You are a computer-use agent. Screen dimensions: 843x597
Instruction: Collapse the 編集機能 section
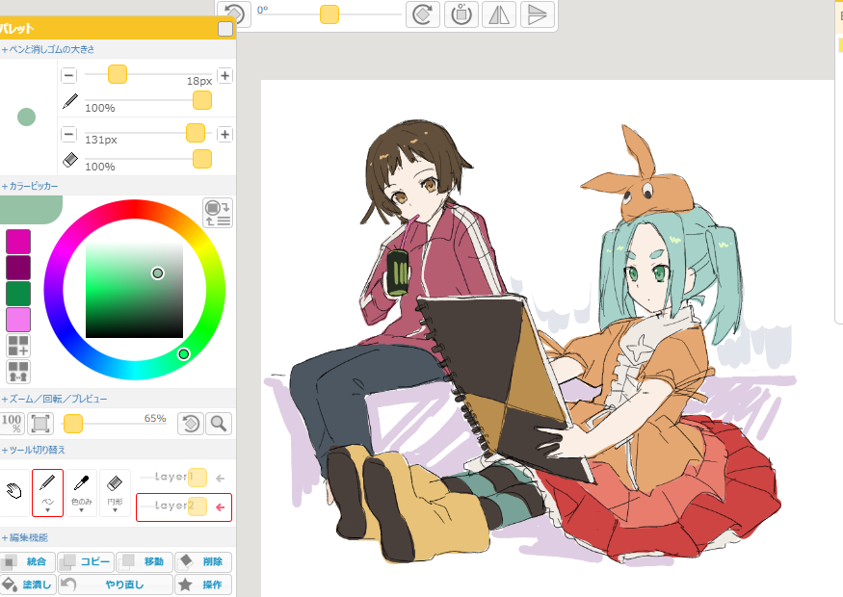pyautogui.click(x=25, y=537)
